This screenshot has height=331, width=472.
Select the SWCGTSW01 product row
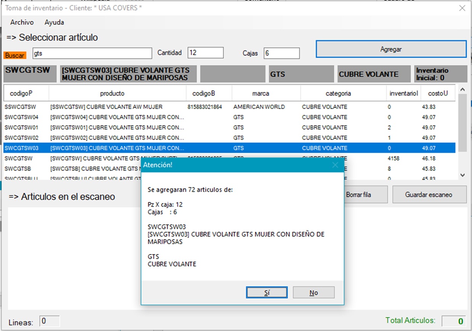coord(114,127)
